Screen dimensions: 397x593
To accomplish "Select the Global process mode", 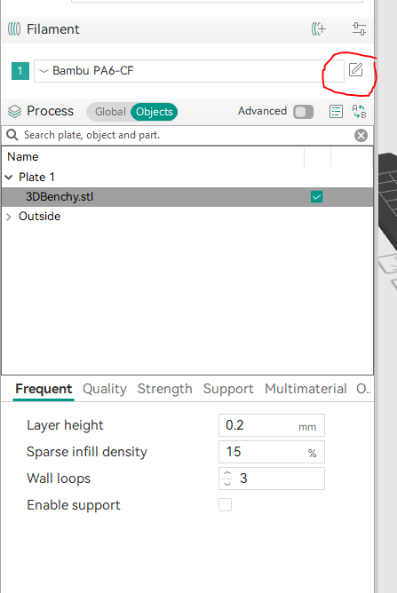I will pyautogui.click(x=110, y=112).
